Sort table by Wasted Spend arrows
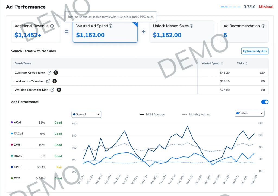278x196 pixels. pyautogui.click(x=222, y=63)
